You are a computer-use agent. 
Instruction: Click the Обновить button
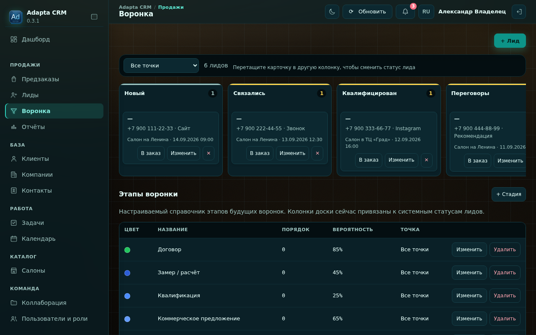367,12
